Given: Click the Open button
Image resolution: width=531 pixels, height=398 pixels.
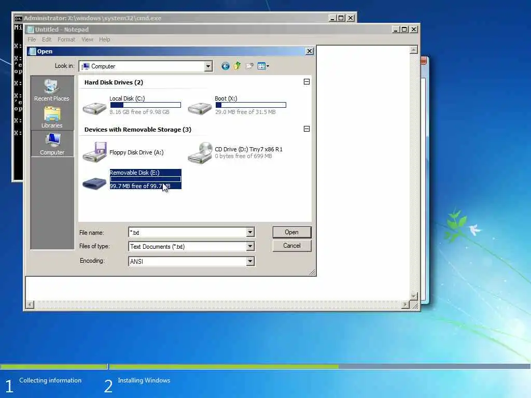Looking at the screenshot, I should click(291, 232).
